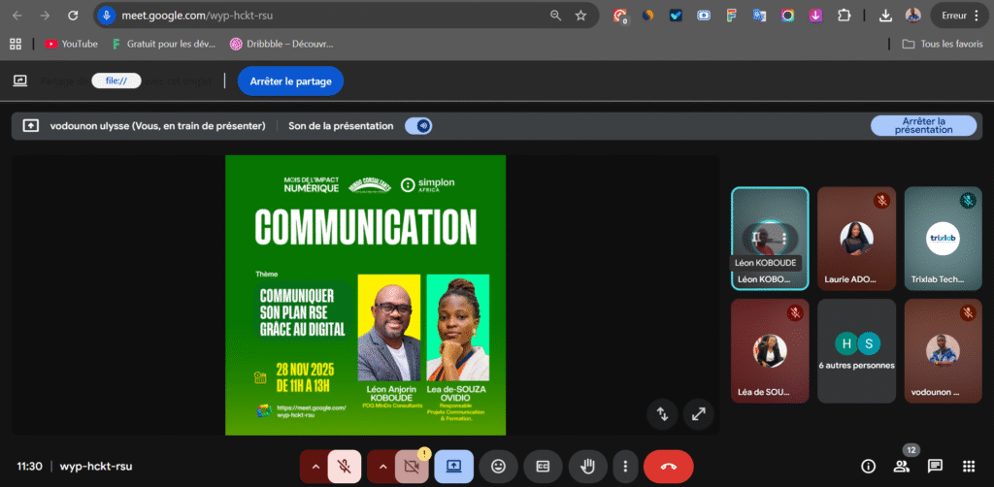Click Arrêter la présentation button
This screenshot has width=994, height=487.
tap(924, 125)
